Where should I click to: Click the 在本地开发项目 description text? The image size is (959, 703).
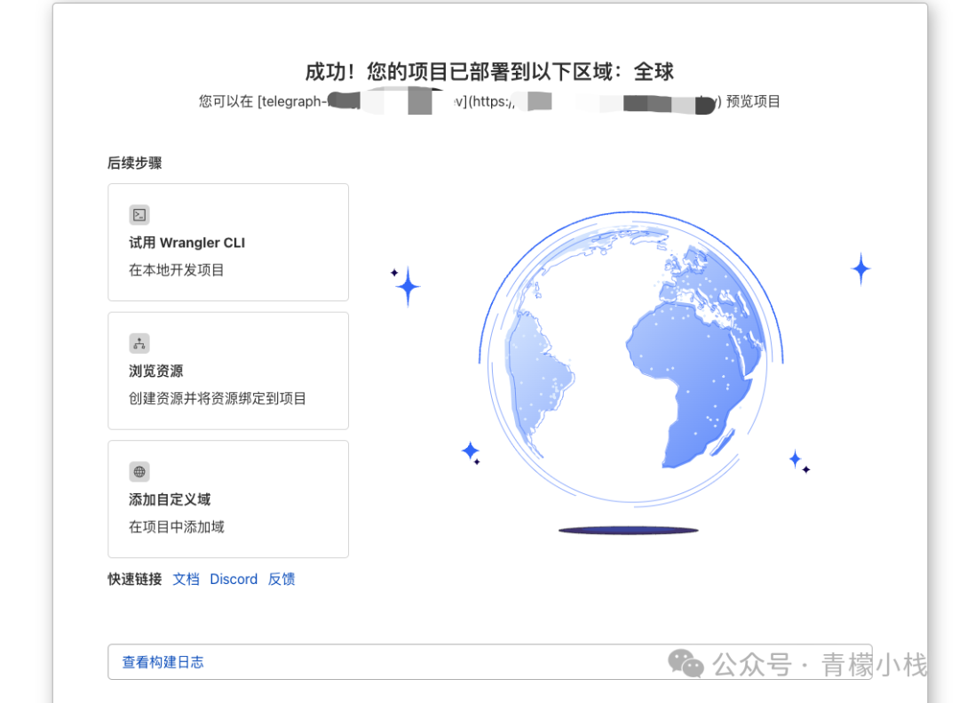point(177,270)
